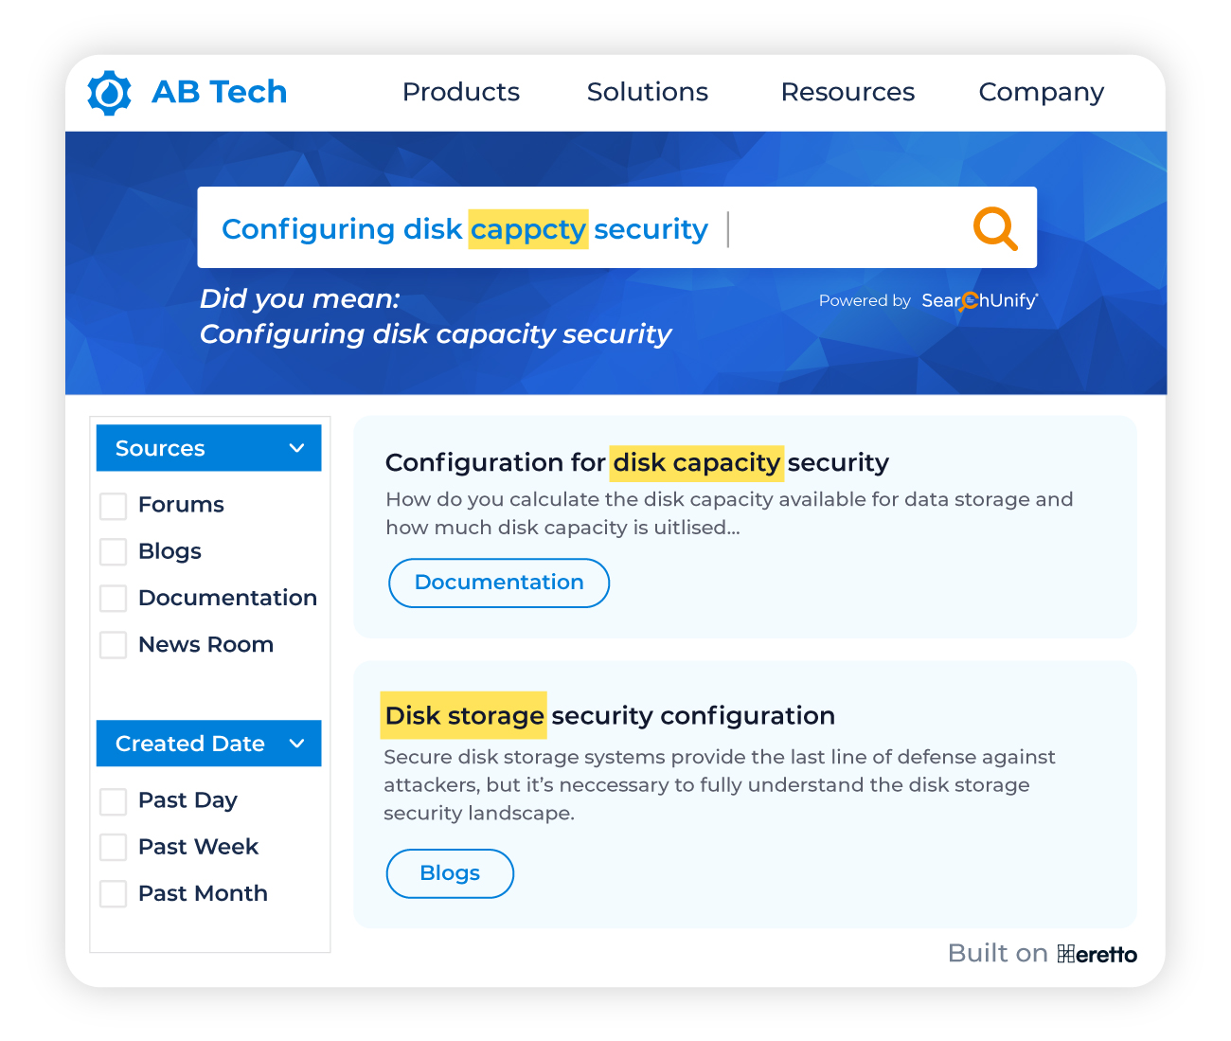Click the Documentation tag button

coord(499,583)
